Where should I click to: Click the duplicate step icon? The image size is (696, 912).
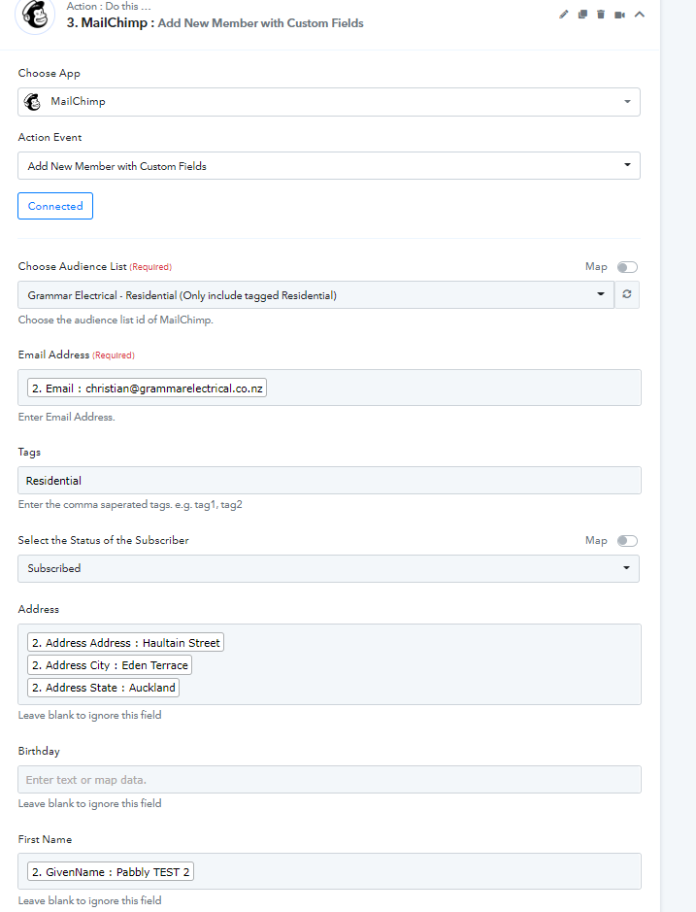[582, 15]
